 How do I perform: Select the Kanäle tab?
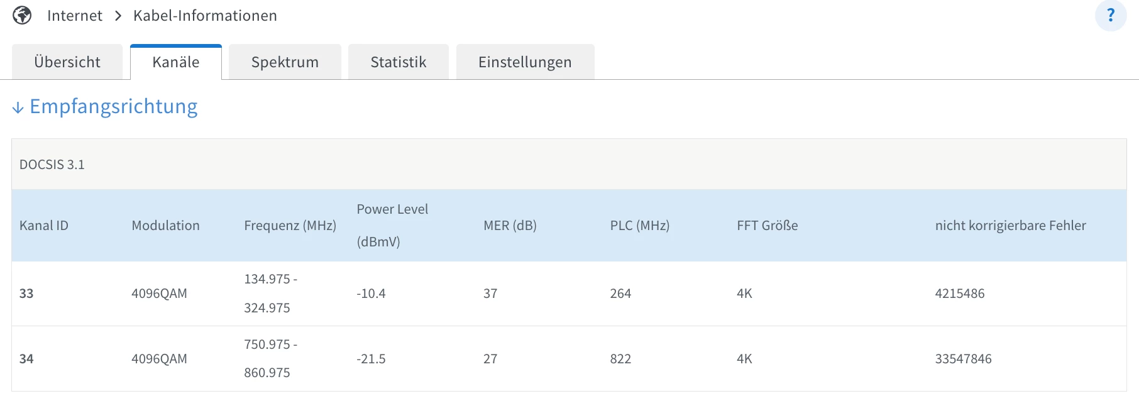[176, 62]
